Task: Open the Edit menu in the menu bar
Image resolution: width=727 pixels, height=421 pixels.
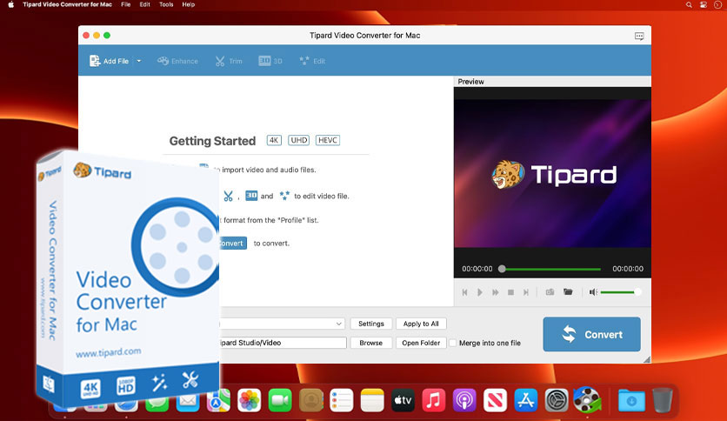Action: point(144,4)
